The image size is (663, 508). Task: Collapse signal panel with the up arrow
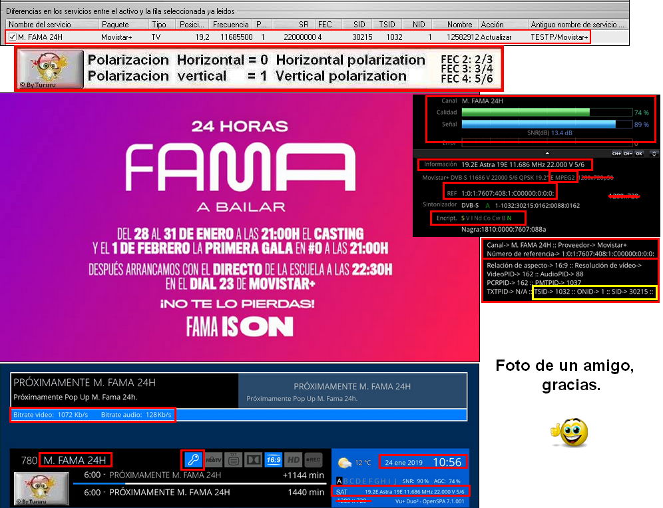[x=547, y=153]
